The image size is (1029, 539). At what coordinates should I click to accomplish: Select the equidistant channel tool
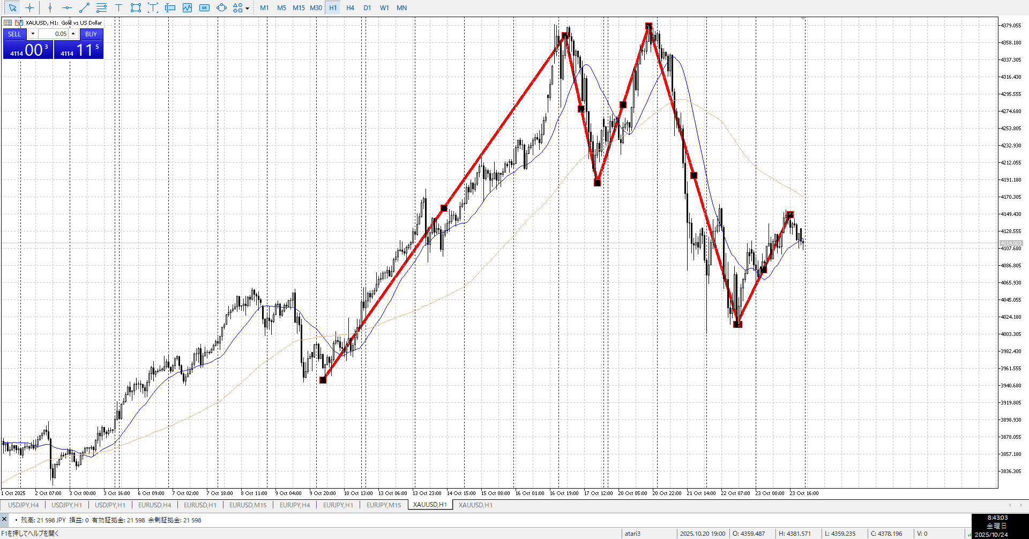[x=101, y=8]
